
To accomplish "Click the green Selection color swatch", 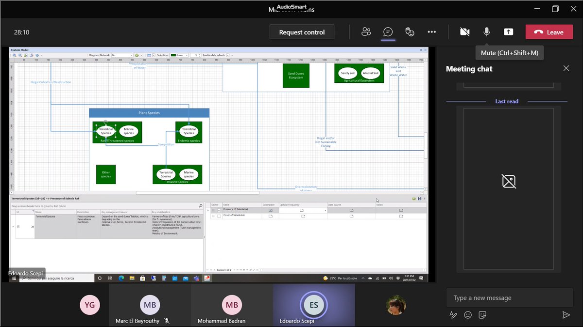I will click(x=173, y=55).
